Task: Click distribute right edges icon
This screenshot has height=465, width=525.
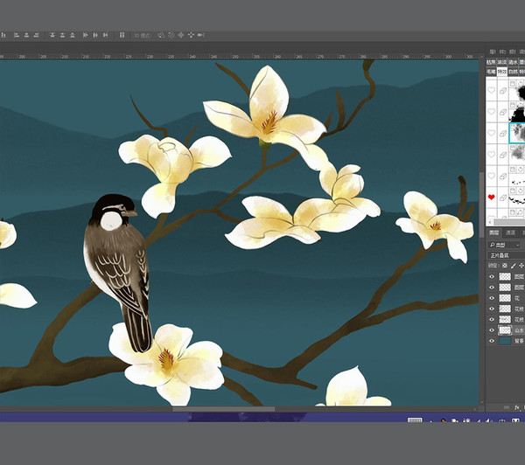Action: point(105,35)
